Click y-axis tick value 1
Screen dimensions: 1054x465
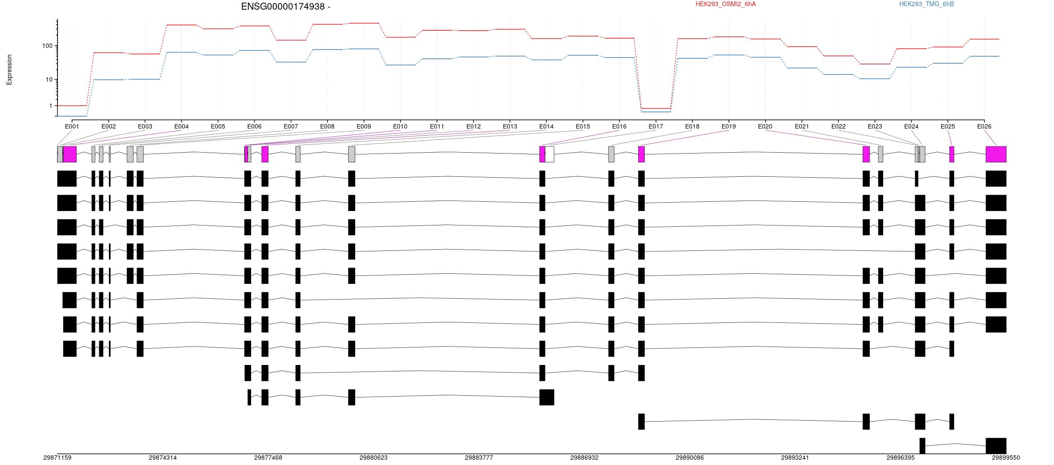coord(51,106)
